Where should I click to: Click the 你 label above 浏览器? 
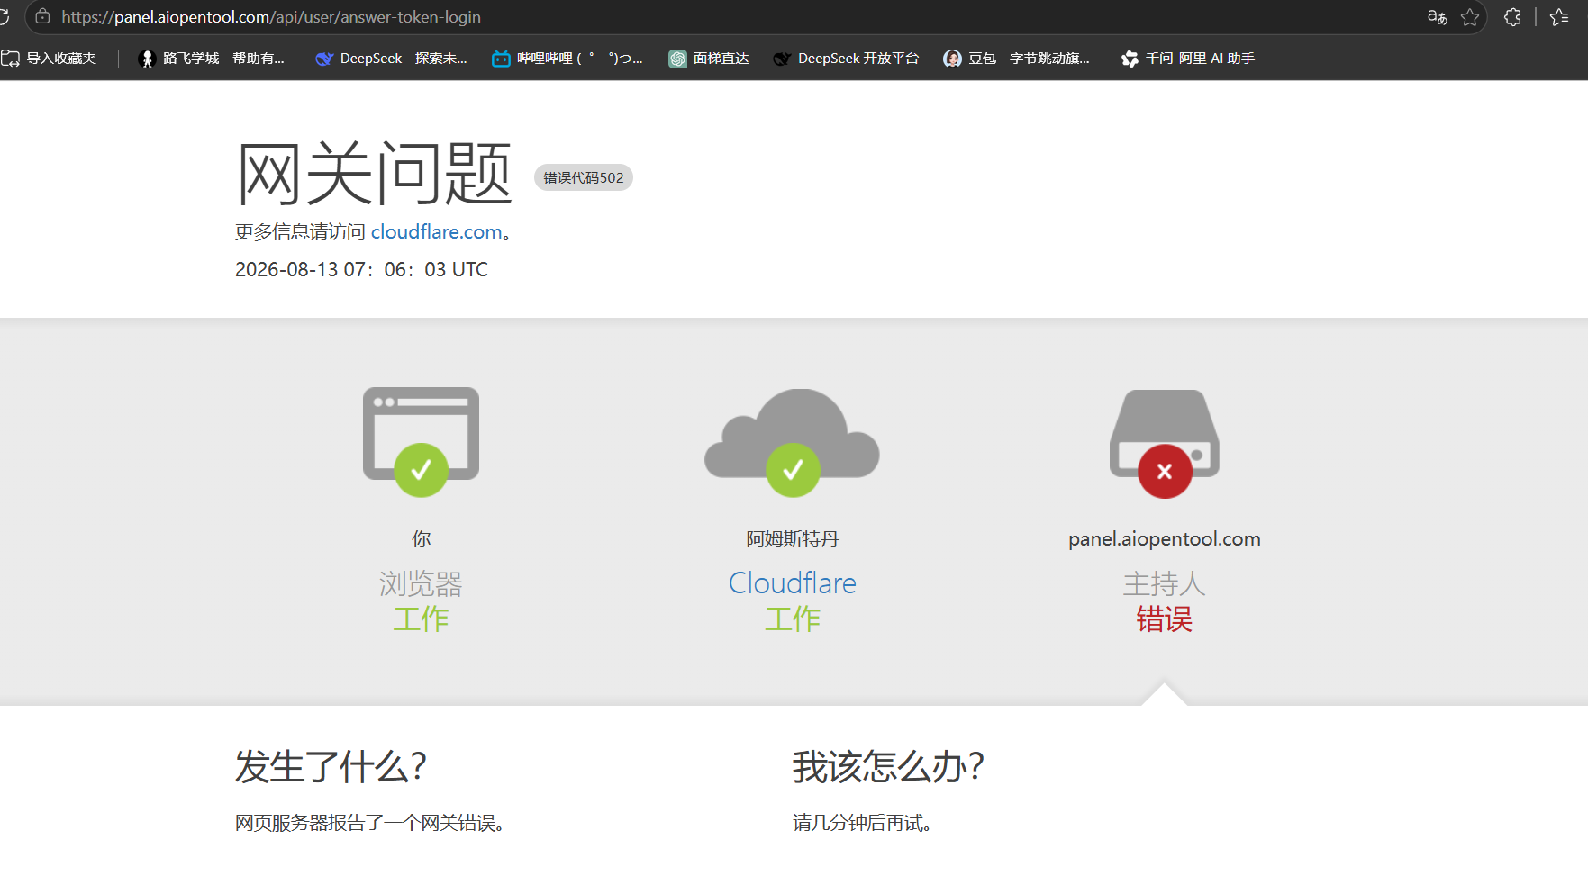[421, 539]
